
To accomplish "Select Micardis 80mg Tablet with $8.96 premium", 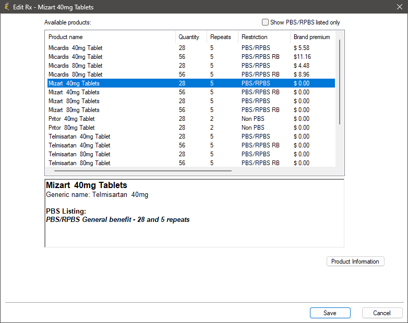I will click(x=191, y=74).
